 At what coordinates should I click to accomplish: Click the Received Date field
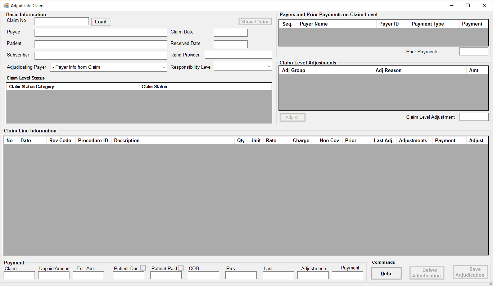point(230,44)
